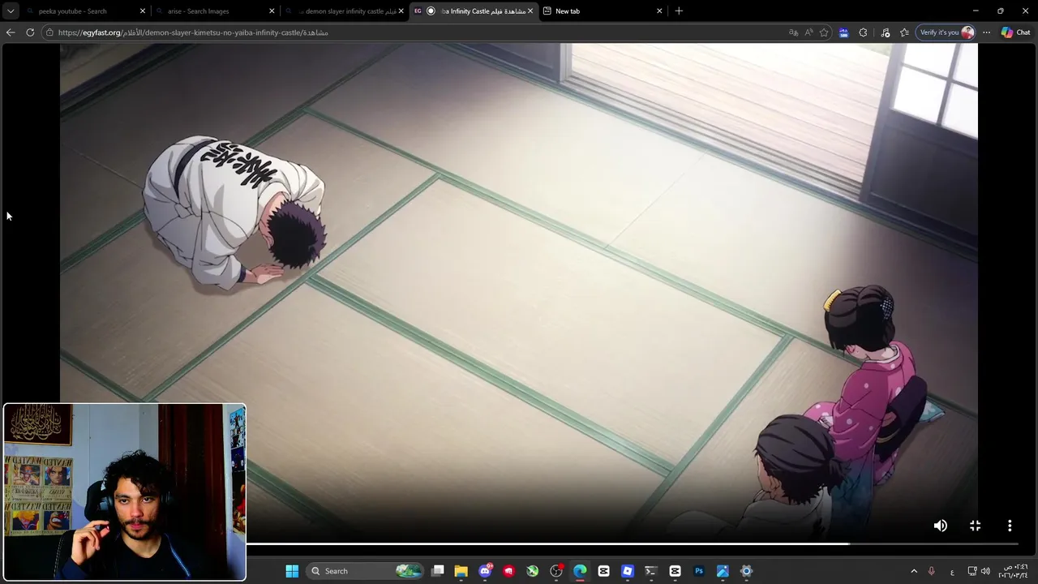The height and width of the screenshot is (584, 1038).
Task: View site information via the lock icon
Action: pos(49,32)
